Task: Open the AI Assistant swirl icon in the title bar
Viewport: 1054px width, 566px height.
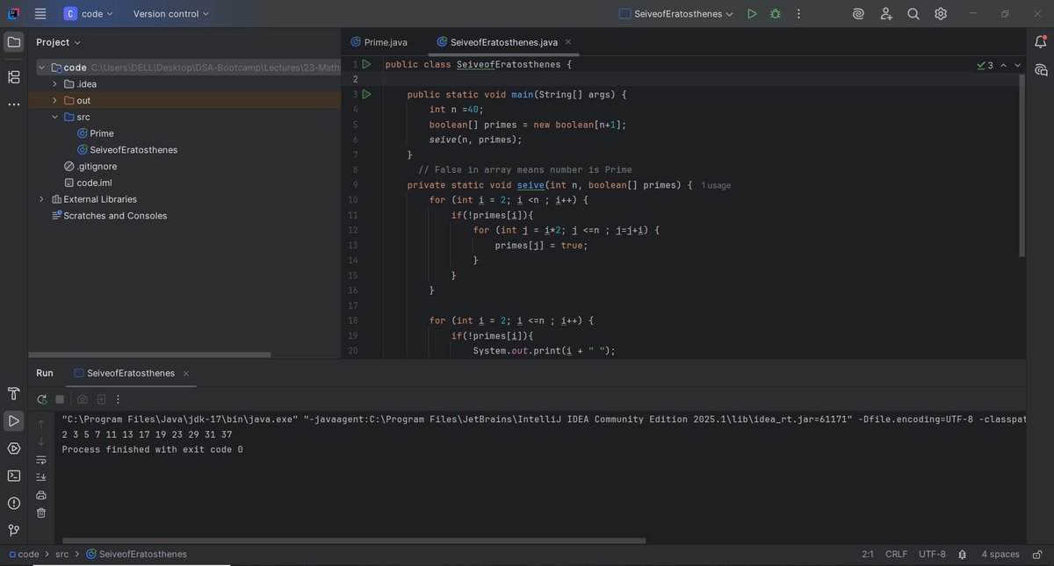Action: coord(858,14)
